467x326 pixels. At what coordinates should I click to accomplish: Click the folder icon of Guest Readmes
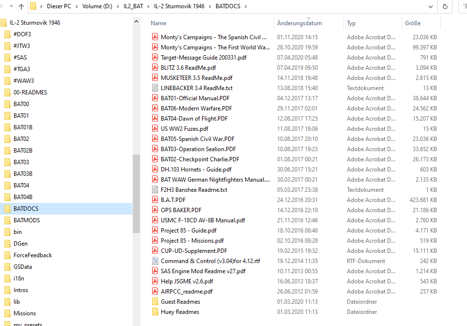(155, 302)
